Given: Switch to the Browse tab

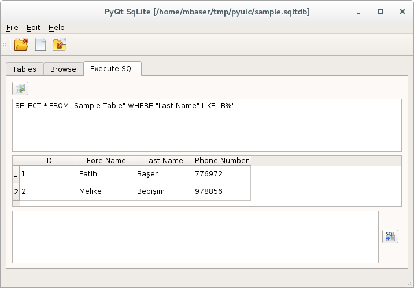Looking at the screenshot, I should [63, 69].
